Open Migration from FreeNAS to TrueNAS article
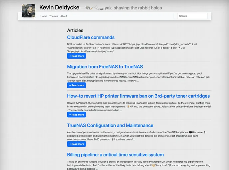The width and height of the screenshot is (229, 170). 105,67
